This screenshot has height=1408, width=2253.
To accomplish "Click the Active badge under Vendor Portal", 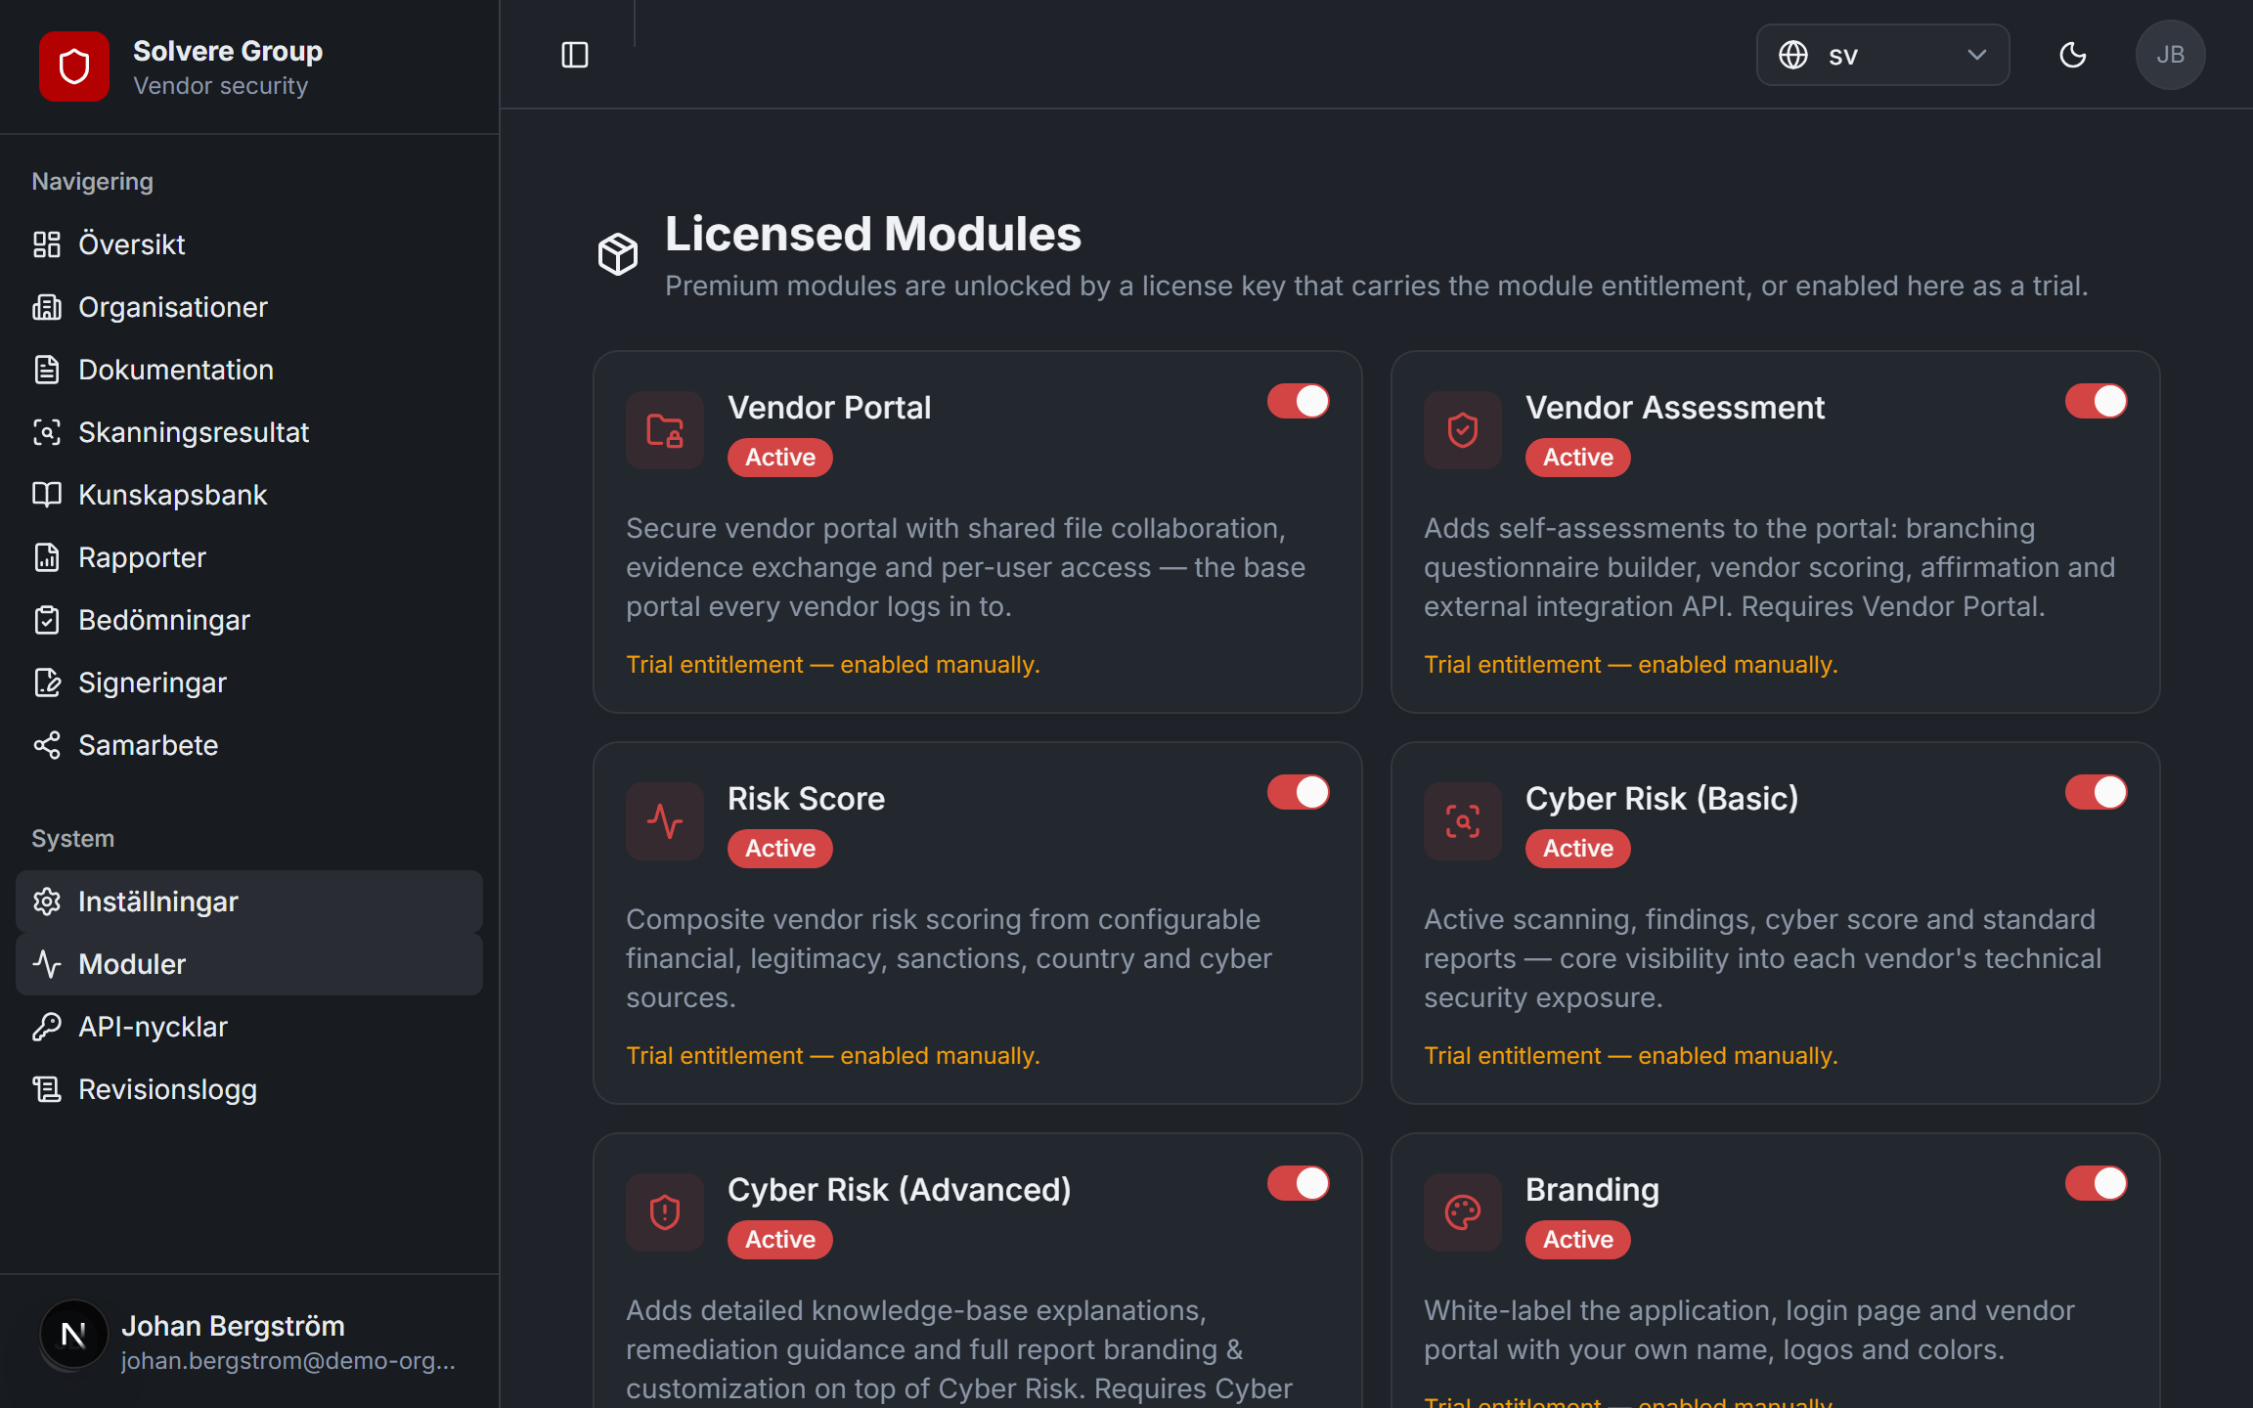I will tap(780, 458).
